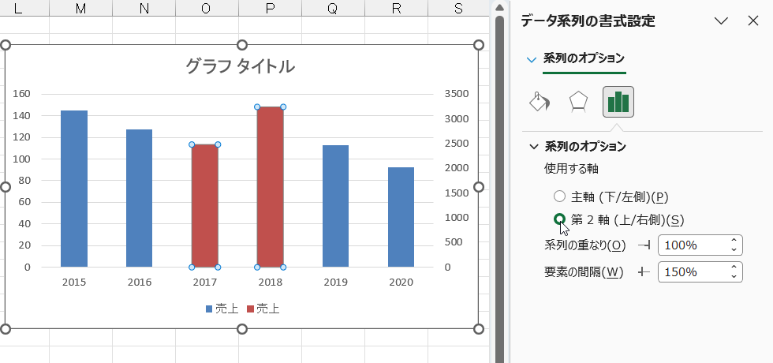Select the Series Options bar chart tab
Viewport: 773px width, 363px height.
pos(618,102)
